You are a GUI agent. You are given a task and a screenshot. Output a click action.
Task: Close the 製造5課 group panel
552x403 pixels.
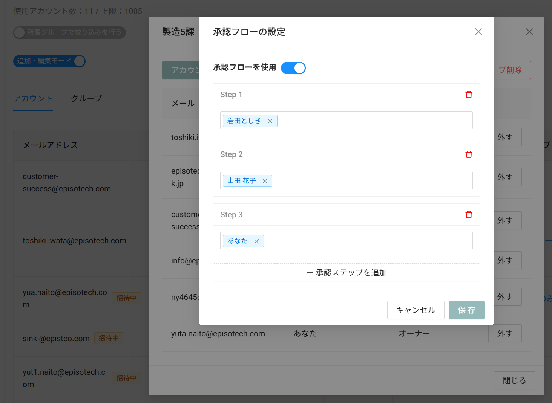tap(529, 32)
